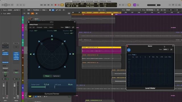The height and width of the screenshot is (102, 182).
Task: Click the Add Track plus button
Action: 24,14
